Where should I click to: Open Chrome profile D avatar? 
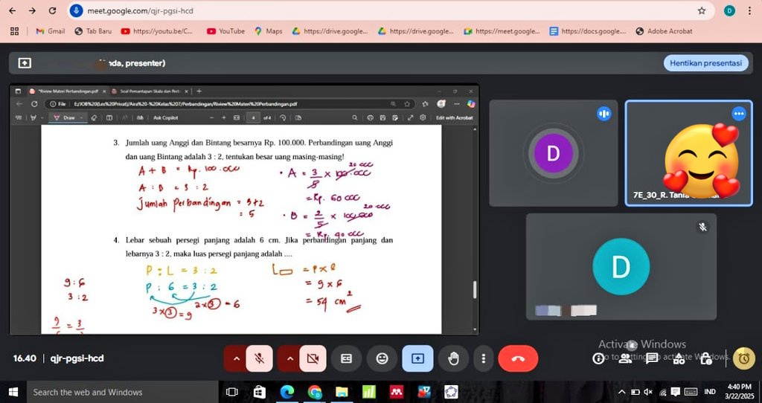729,10
